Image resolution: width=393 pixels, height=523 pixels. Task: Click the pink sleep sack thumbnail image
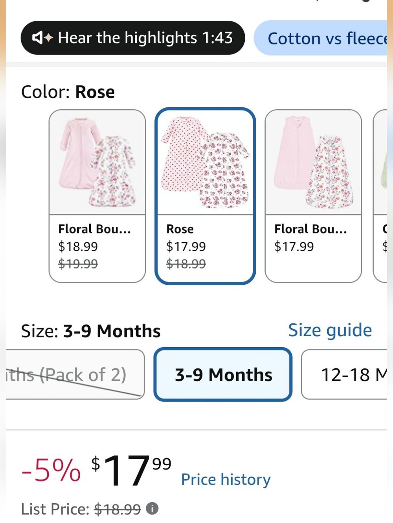pyautogui.click(x=97, y=162)
